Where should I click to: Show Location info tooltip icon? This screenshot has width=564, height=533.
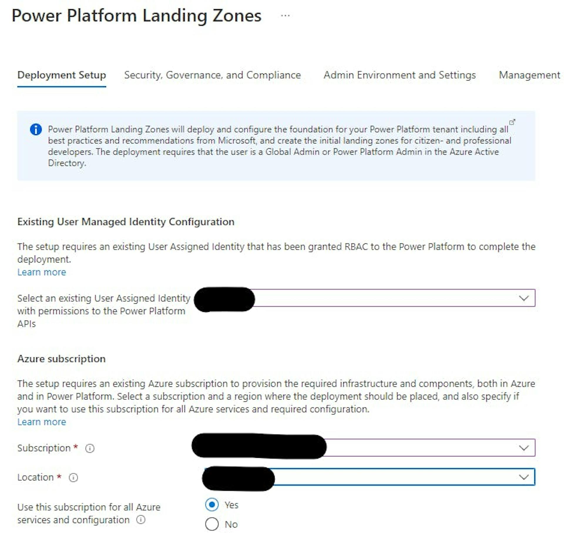[73, 477]
